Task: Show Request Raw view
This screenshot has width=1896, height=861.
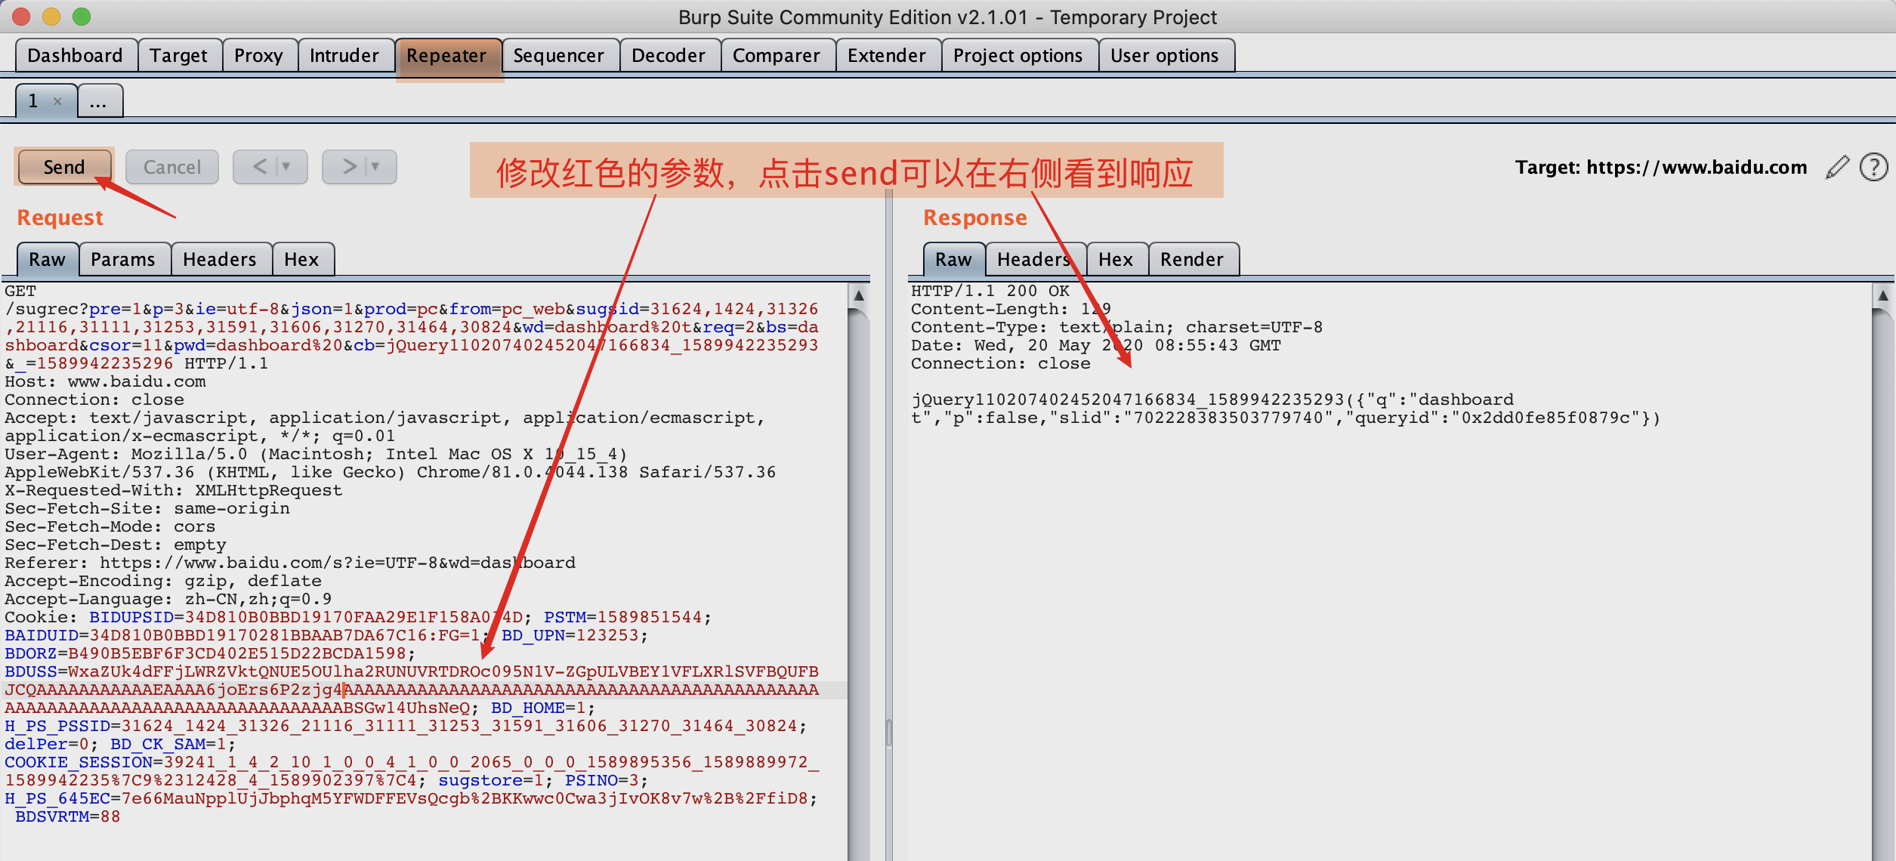Action: pos(48,260)
